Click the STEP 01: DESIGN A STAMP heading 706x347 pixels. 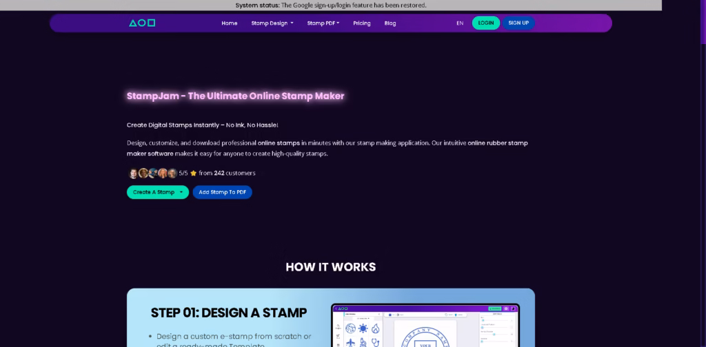pyautogui.click(x=229, y=313)
